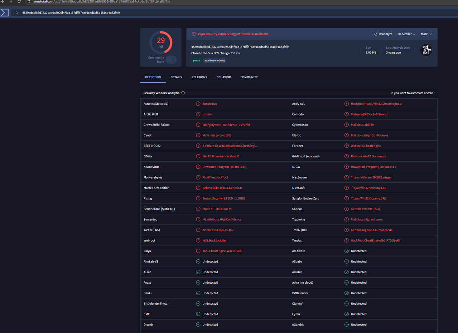This screenshot has width=458, height=333.
Task: Click the alert icon for Trojan:Win32/Occamy.C45
Action: click(347, 188)
